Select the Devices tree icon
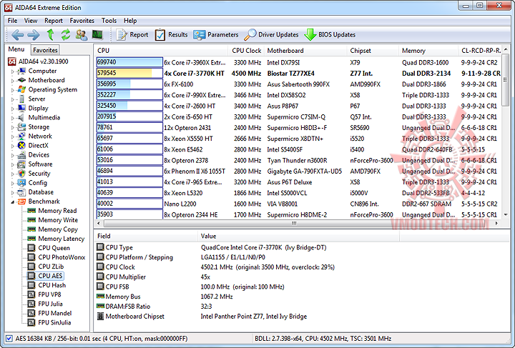Screen dimensions: 515x348 [21, 155]
